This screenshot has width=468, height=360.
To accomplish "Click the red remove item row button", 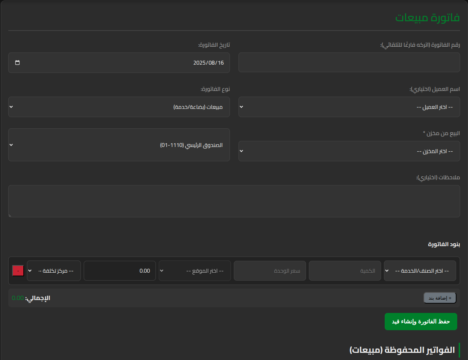I will 18,271.
